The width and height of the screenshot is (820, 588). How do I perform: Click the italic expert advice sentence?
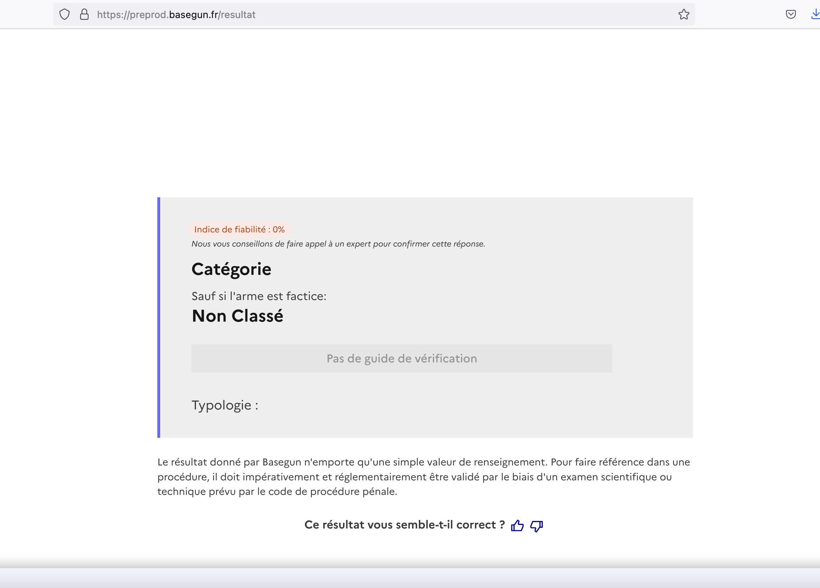tap(338, 244)
